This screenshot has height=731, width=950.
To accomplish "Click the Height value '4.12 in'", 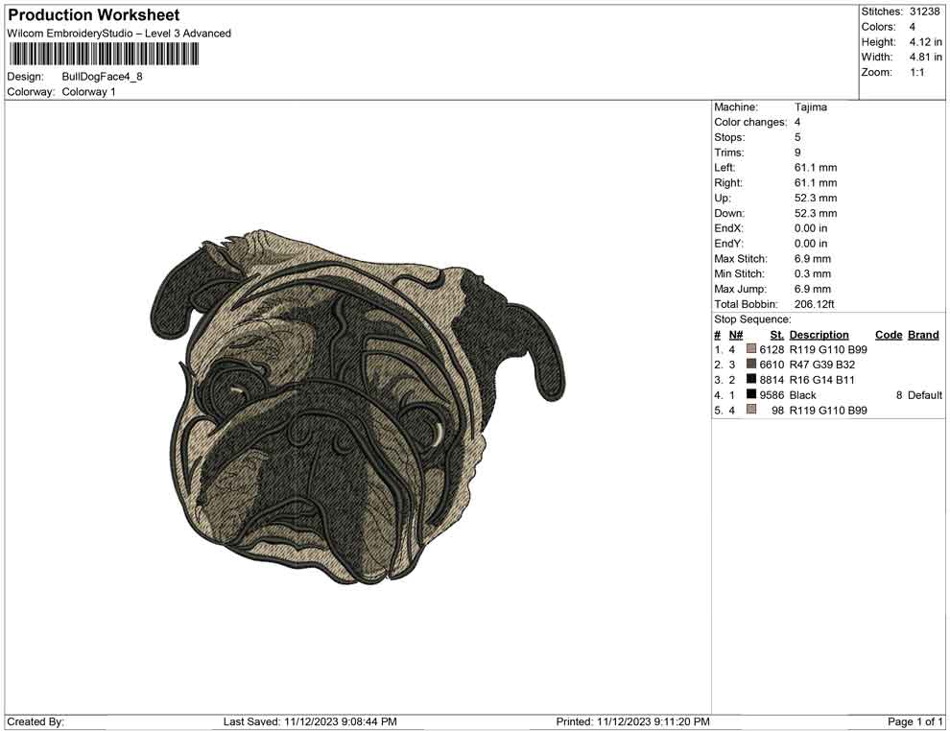I will click(926, 42).
